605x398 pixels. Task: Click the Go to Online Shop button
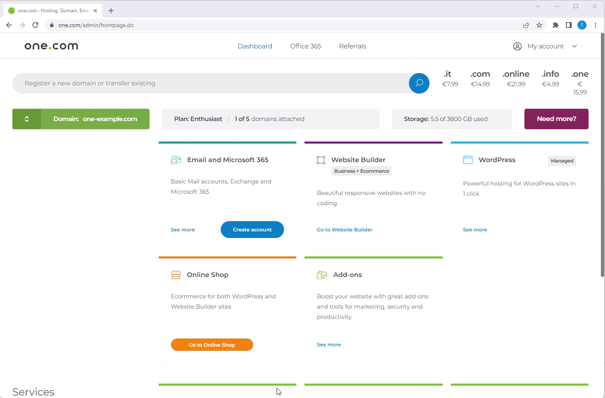pyautogui.click(x=212, y=345)
